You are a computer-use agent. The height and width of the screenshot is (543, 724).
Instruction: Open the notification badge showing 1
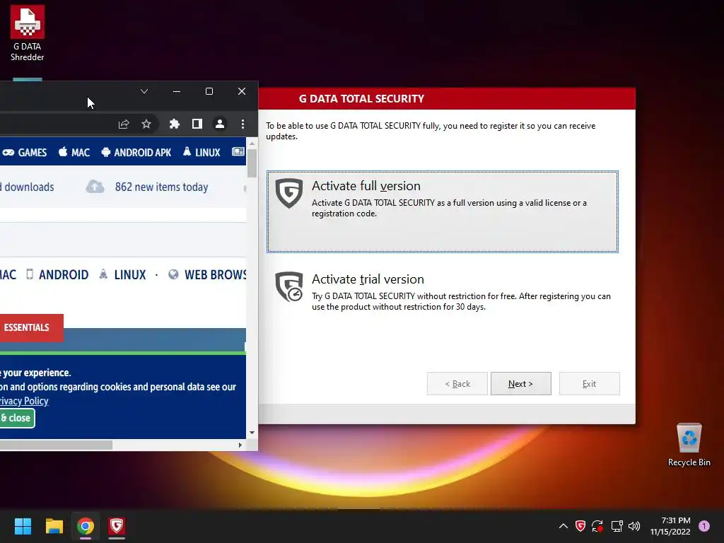704,526
